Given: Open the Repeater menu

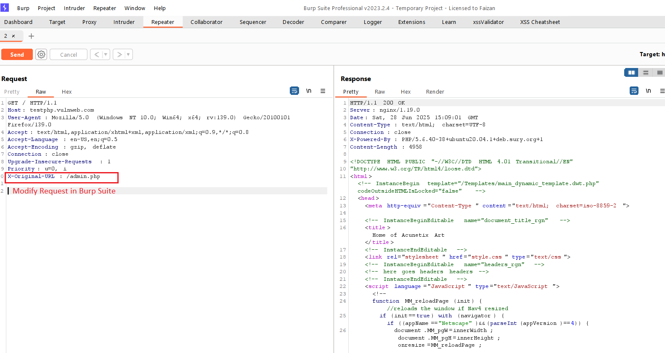Looking at the screenshot, I should [x=105, y=8].
